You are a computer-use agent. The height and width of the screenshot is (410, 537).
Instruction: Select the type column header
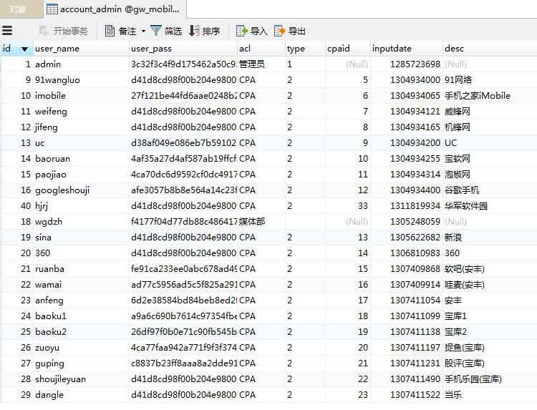306,49
